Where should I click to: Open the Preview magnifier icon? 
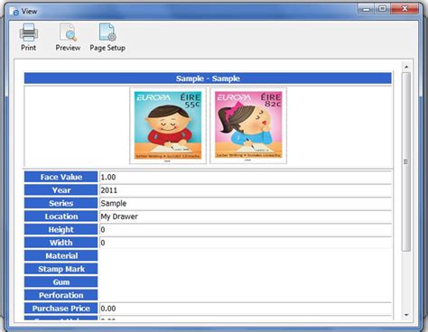[x=68, y=32]
